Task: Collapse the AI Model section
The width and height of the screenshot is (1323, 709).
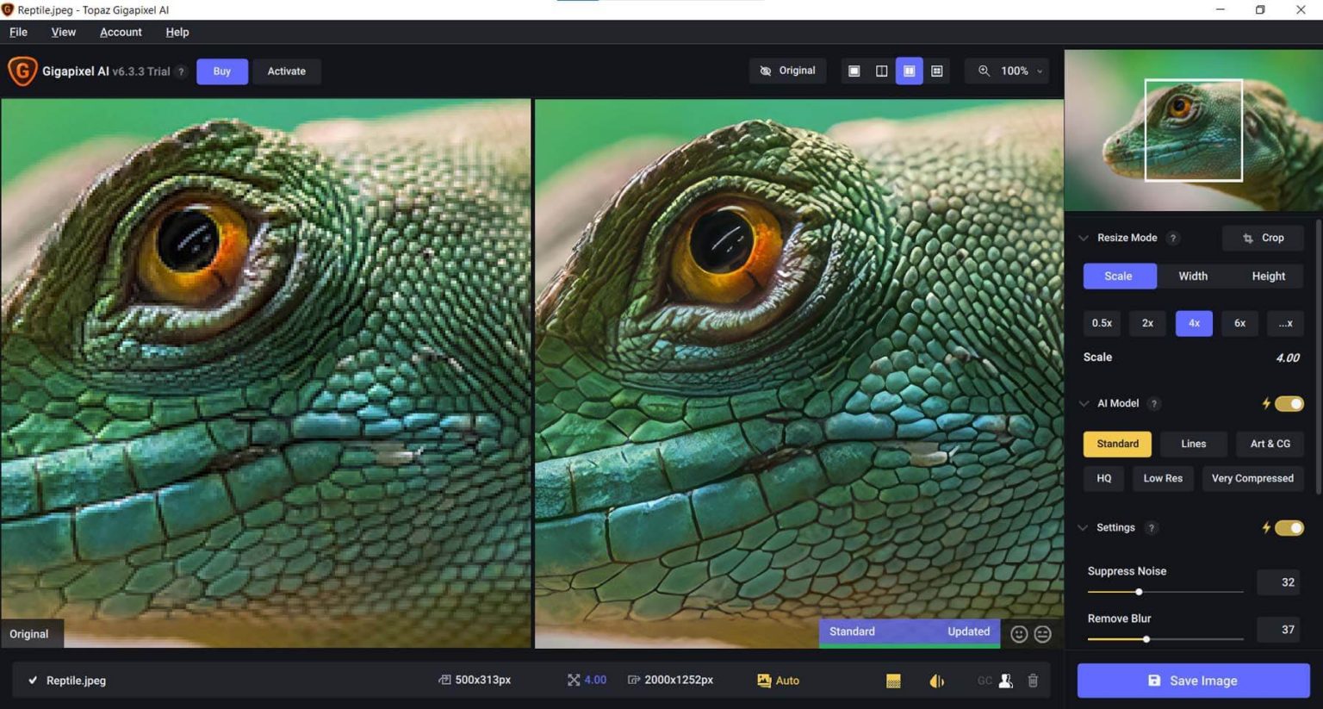Action: pyautogui.click(x=1084, y=403)
